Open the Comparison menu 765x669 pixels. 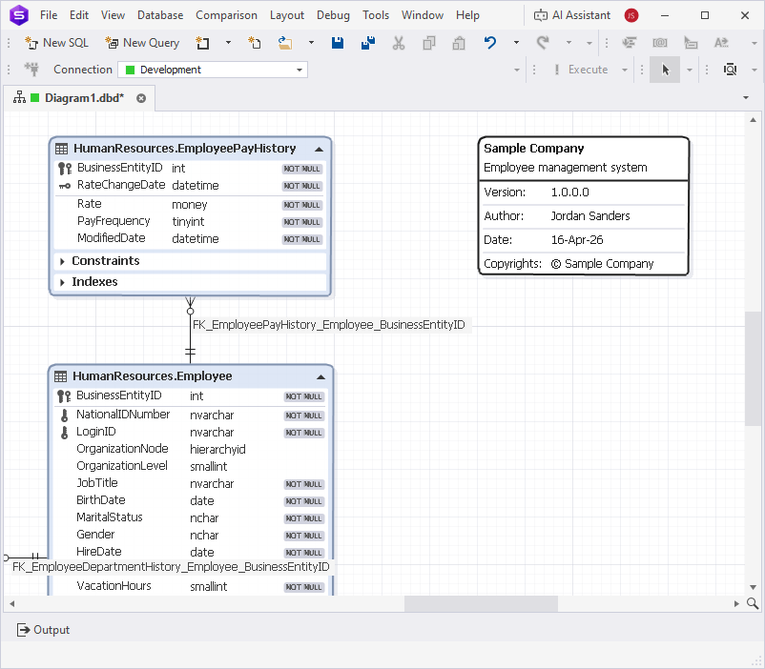click(x=226, y=15)
